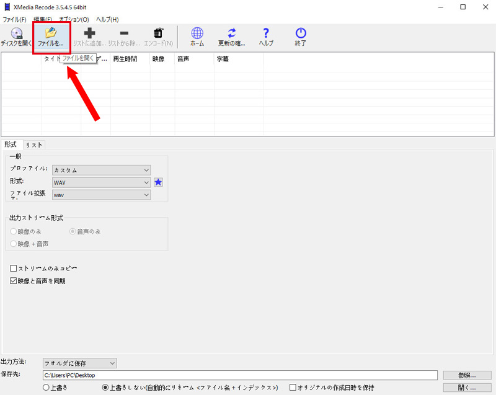
Task: Click the 音声 column header
Action: (x=194, y=59)
